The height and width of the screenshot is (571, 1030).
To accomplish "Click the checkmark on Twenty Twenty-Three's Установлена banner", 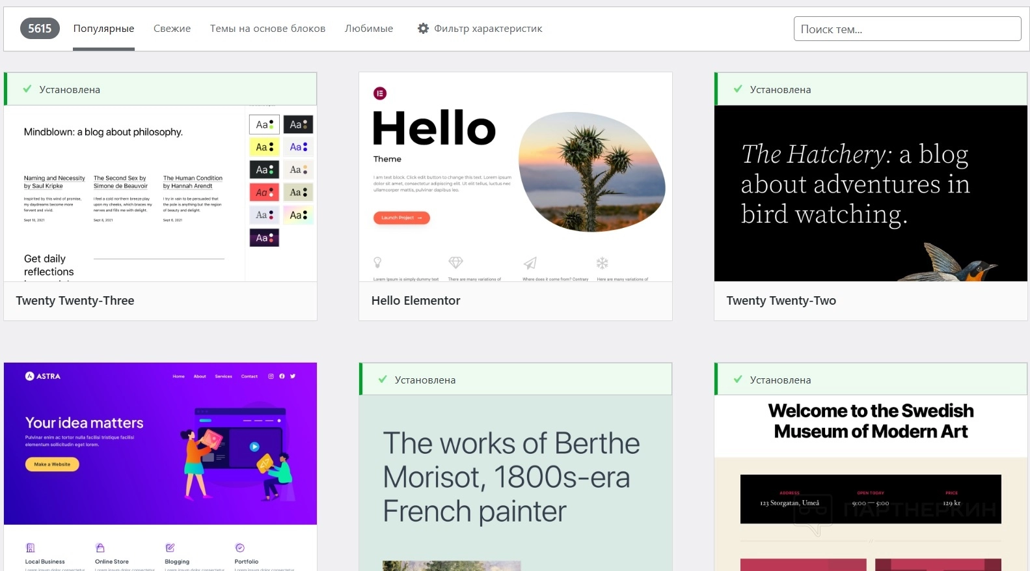I will click(x=27, y=89).
